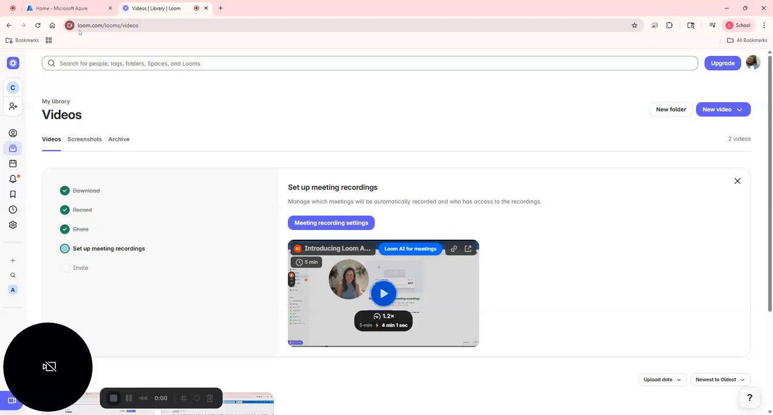Open the Chrome three-dot menu
This screenshot has width=773, height=415.
(x=764, y=25)
